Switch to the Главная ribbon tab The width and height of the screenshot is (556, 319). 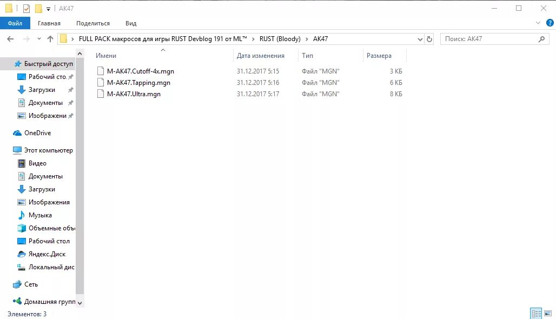(49, 23)
